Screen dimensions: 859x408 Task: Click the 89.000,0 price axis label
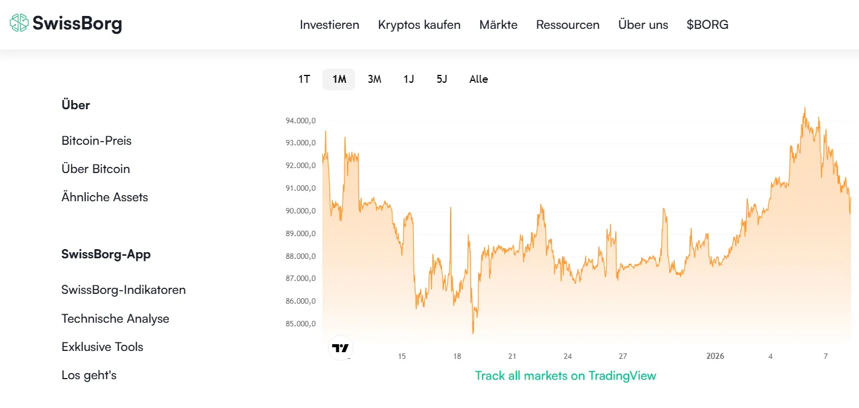pyautogui.click(x=301, y=234)
